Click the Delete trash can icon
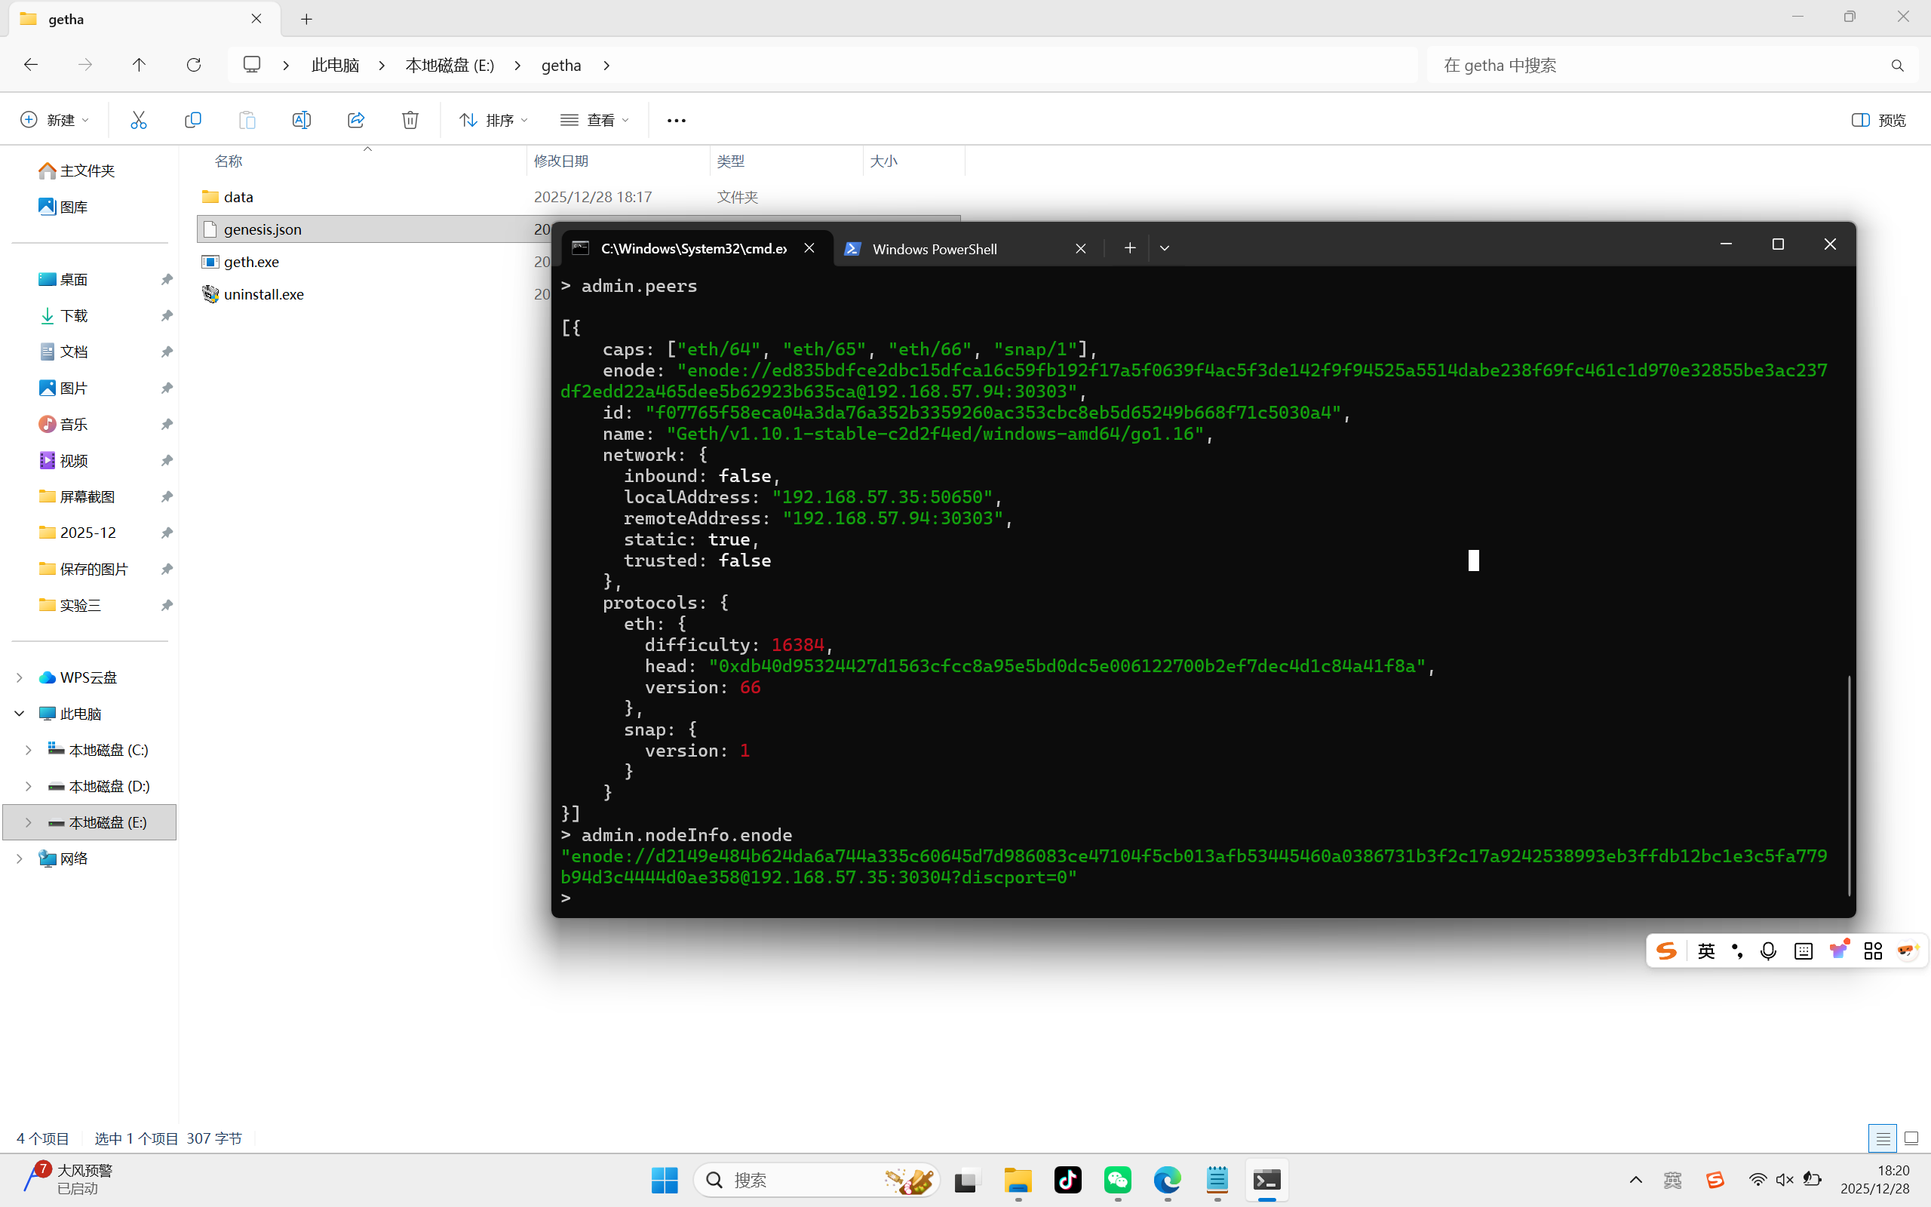The image size is (1931, 1207). (x=410, y=120)
